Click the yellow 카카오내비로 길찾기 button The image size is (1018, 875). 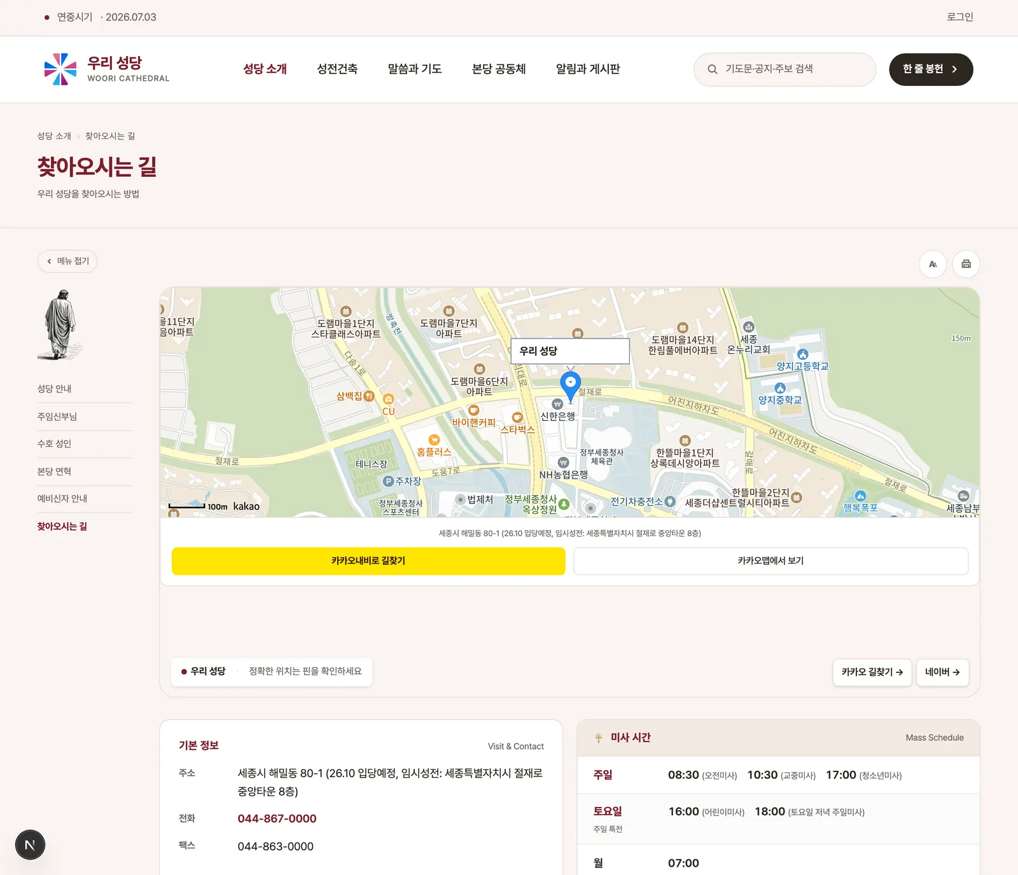click(x=368, y=561)
